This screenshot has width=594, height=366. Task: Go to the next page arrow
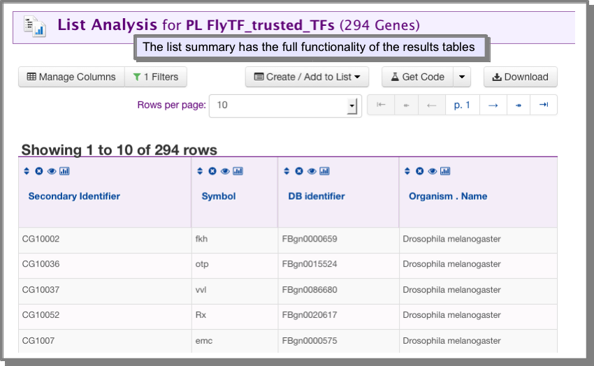[493, 105]
